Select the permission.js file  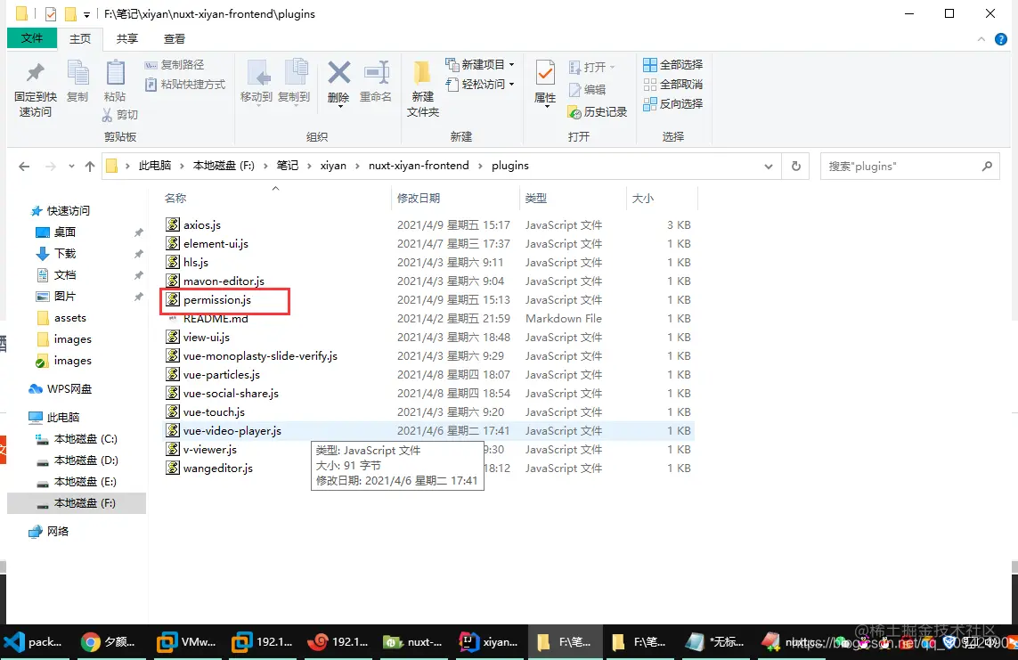(216, 300)
